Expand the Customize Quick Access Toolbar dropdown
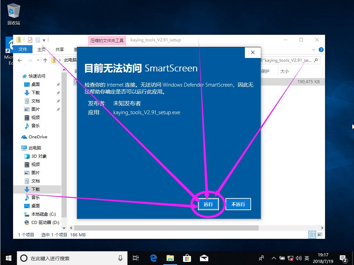Image resolution: width=354 pixels, height=265 pixels. 44,40
